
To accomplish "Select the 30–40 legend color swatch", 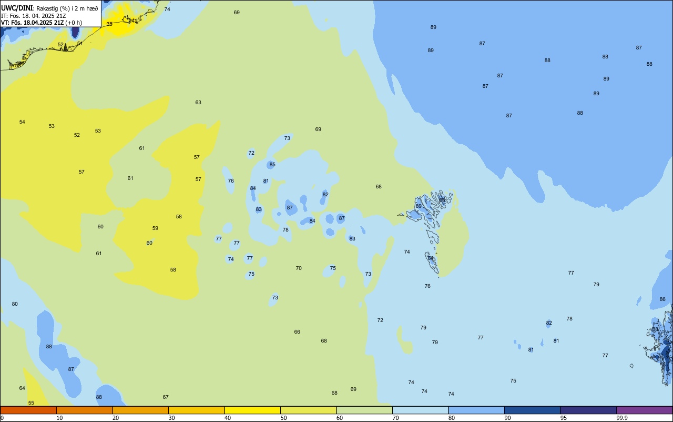I will click(196, 410).
